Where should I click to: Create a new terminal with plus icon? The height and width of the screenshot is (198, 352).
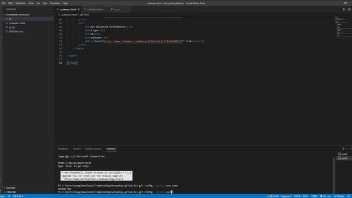point(343,149)
